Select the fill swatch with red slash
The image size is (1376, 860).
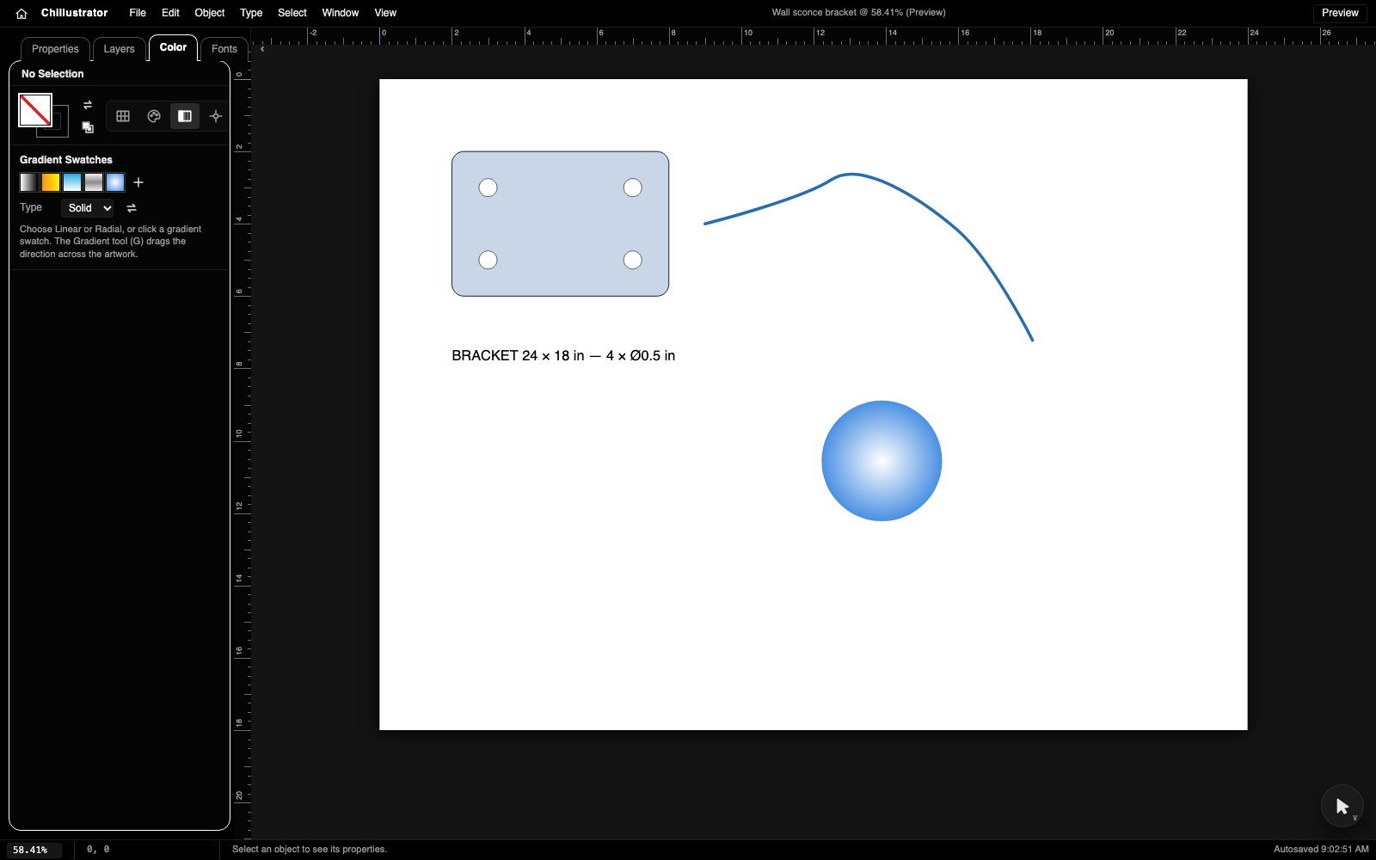coord(35,110)
